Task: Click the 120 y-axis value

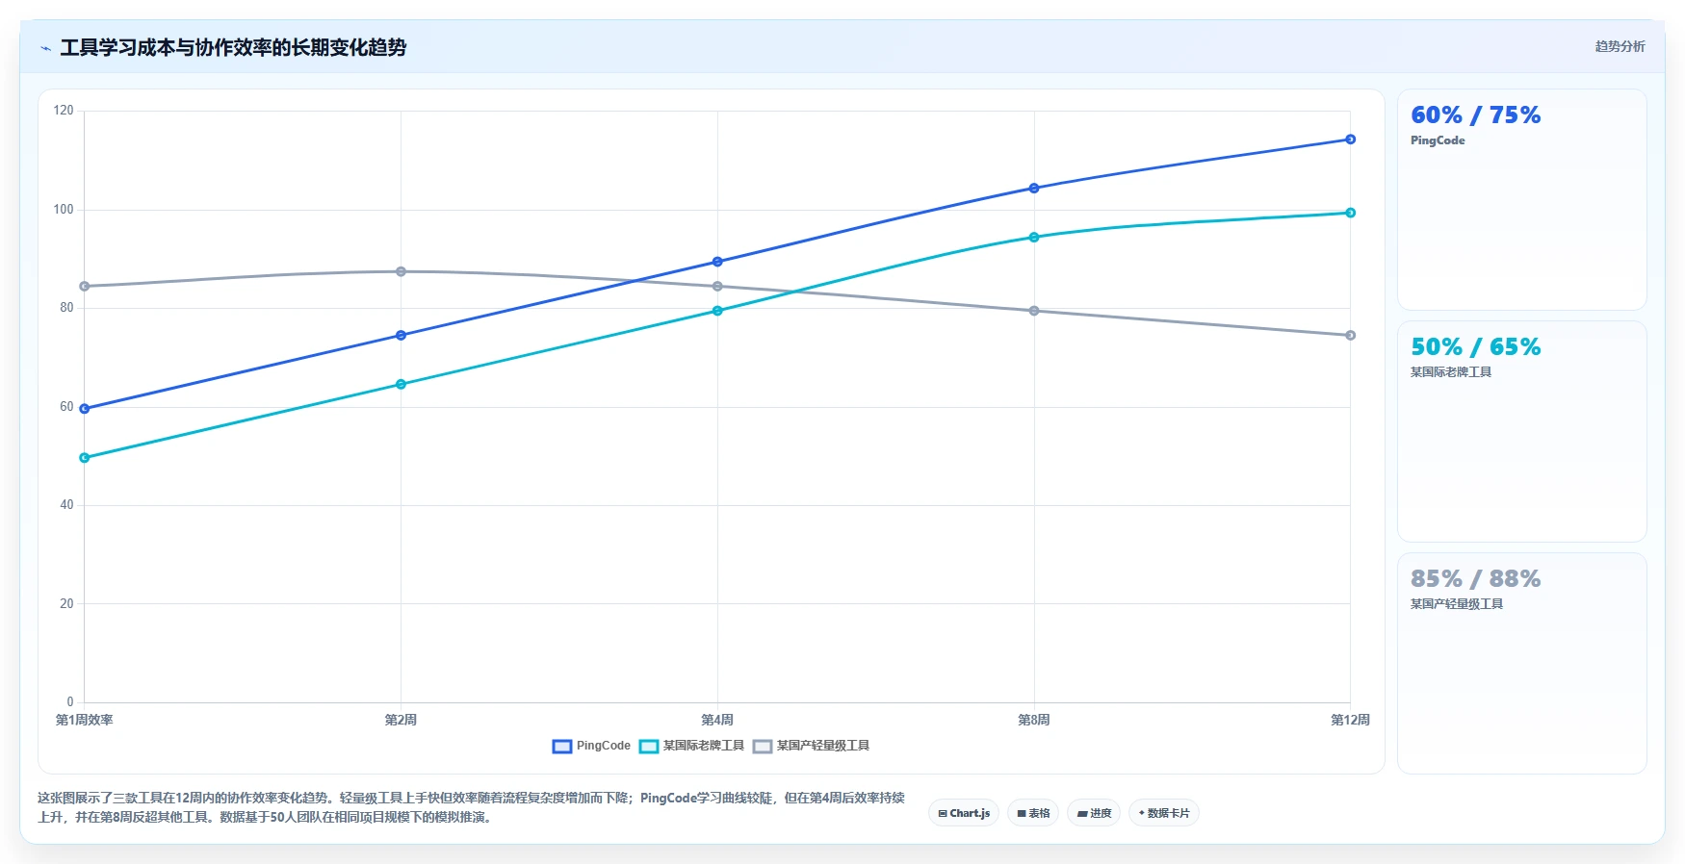Action: click(x=64, y=111)
